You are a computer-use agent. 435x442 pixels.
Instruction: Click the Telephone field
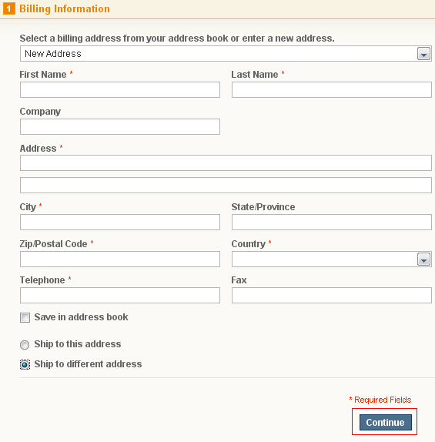pos(120,295)
